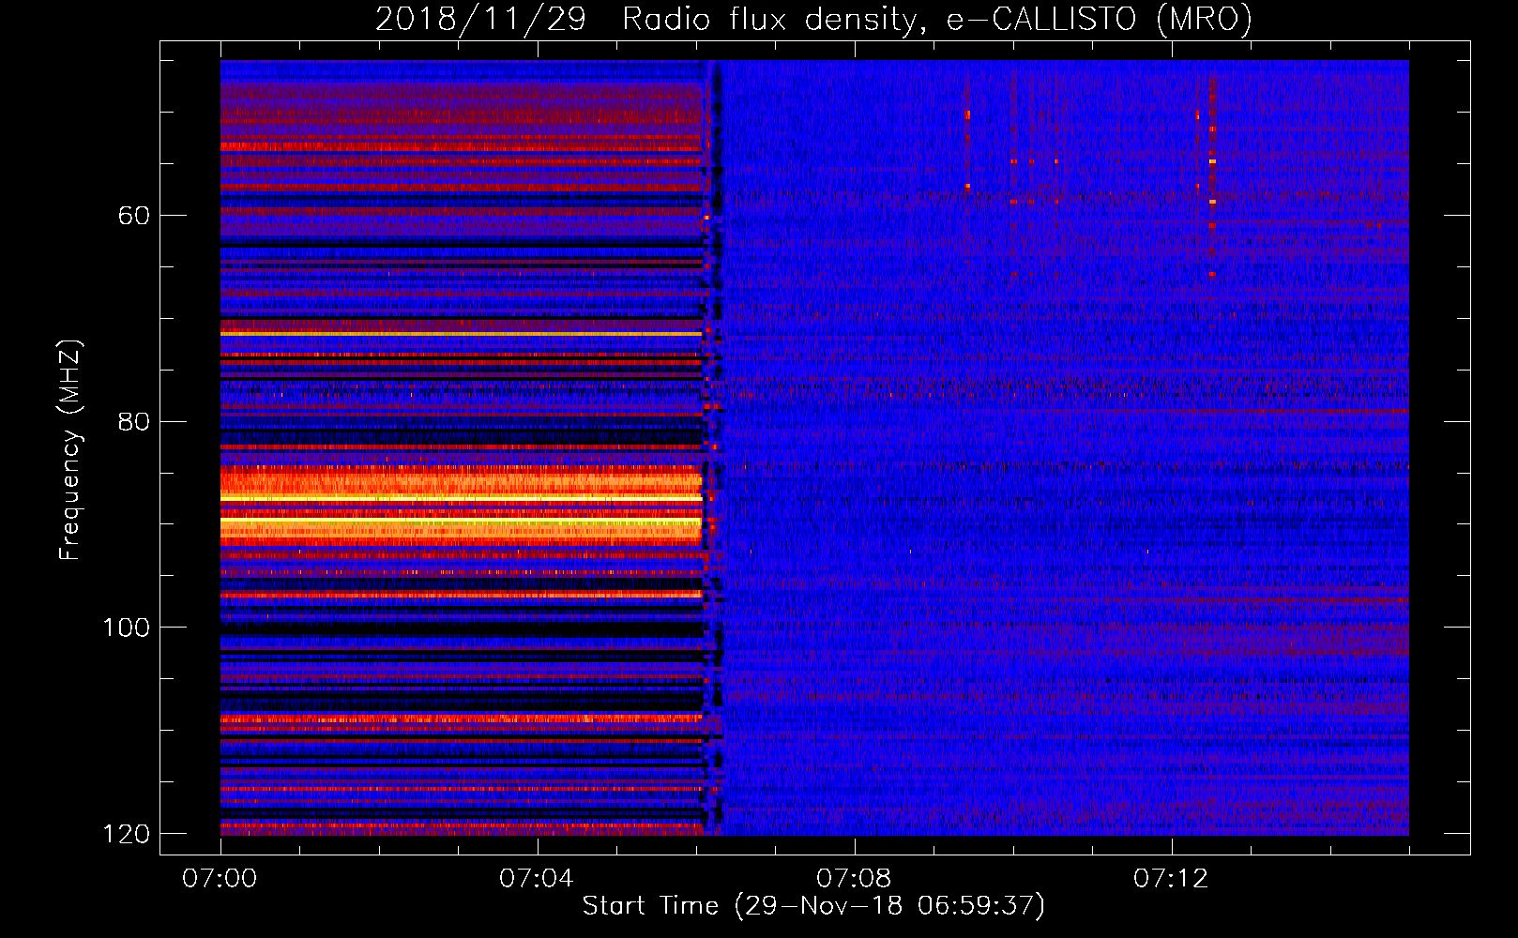1518x938 pixels.
Task: Click the 60 frequency tick label
Action: point(133,216)
